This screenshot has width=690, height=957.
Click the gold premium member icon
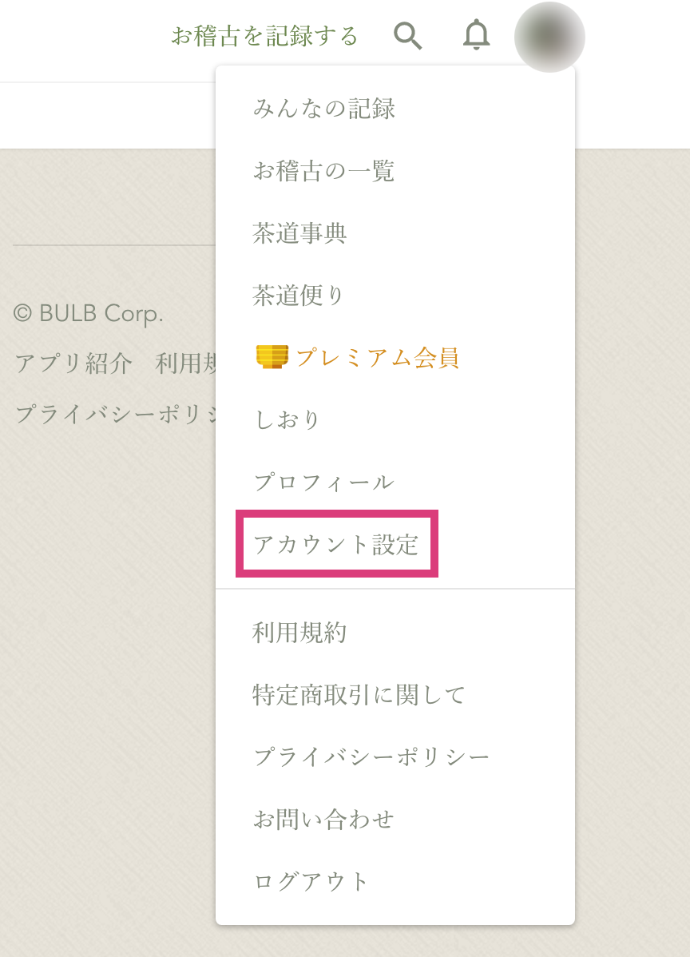pos(272,356)
